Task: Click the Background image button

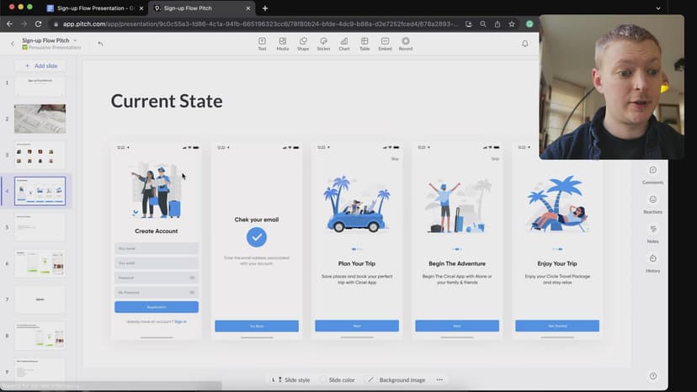Action: pos(396,380)
